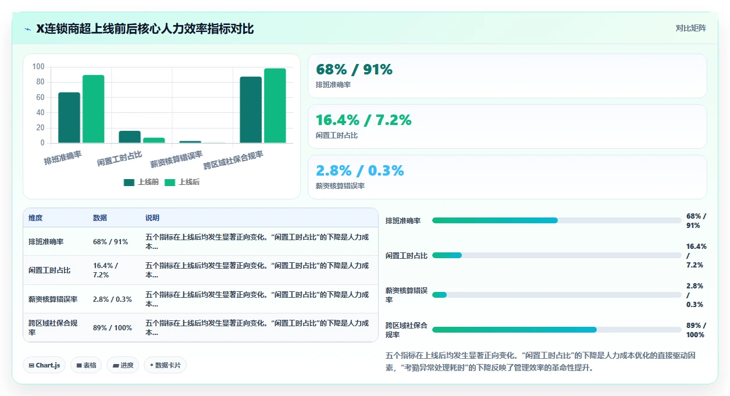Click the 上线前 bar for 排班准确率 in the chart
This screenshot has width=730, height=396.
pyautogui.click(x=69, y=117)
